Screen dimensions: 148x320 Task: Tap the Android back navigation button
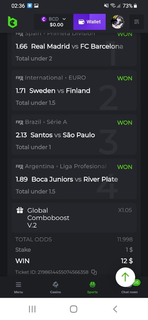pos(115,309)
